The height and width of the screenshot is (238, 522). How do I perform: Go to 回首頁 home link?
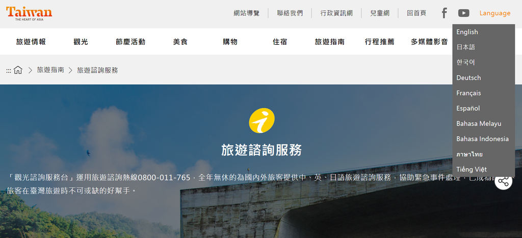[416, 13]
